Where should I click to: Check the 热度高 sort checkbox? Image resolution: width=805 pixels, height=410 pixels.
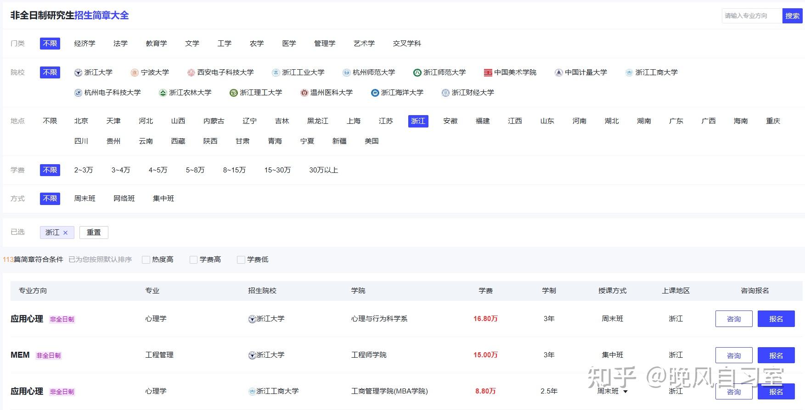tap(146, 260)
